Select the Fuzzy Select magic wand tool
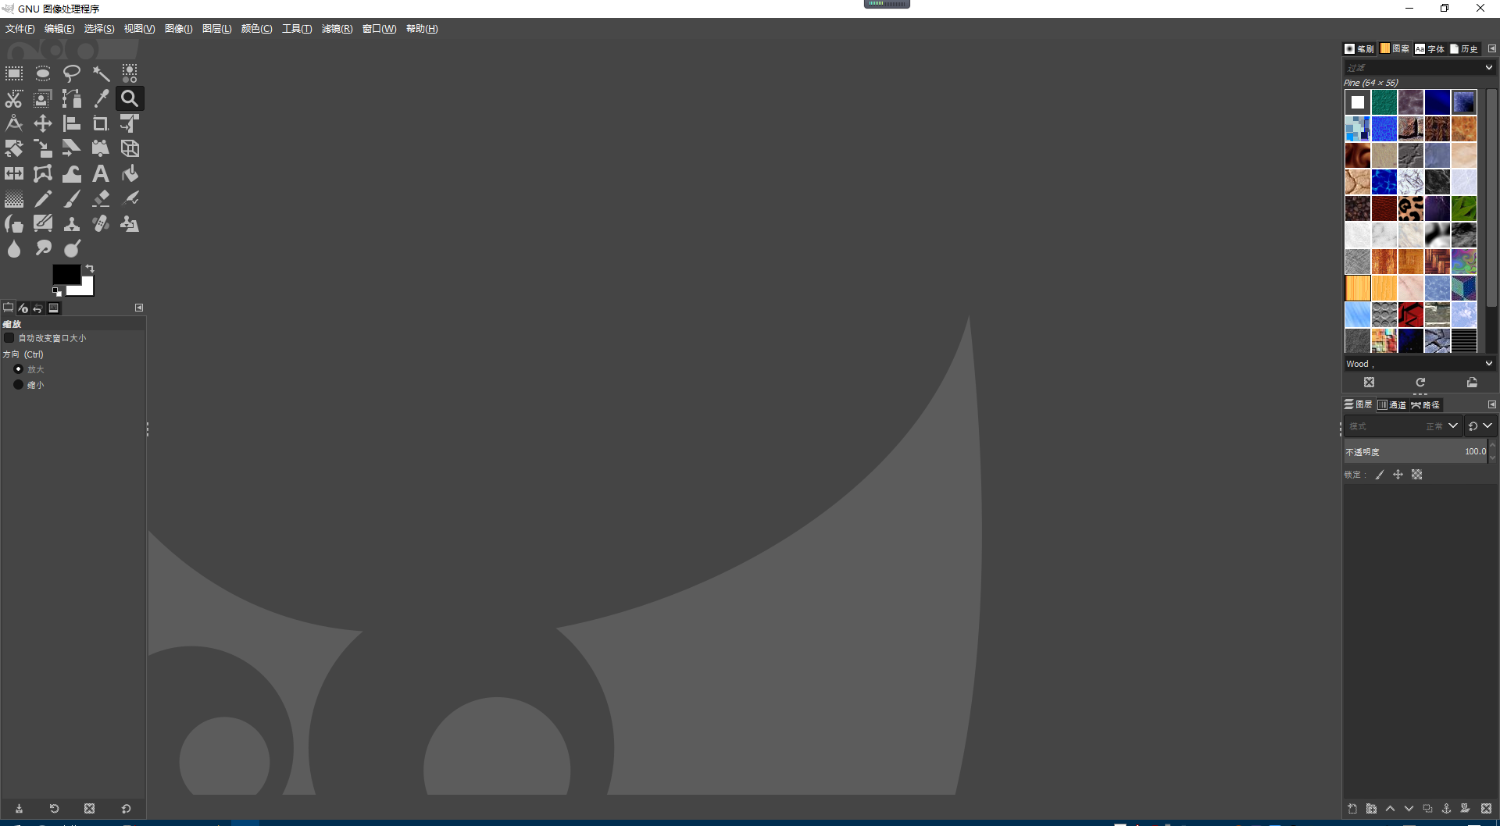The height and width of the screenshot is (826, 1500). (x=101, y=73)
